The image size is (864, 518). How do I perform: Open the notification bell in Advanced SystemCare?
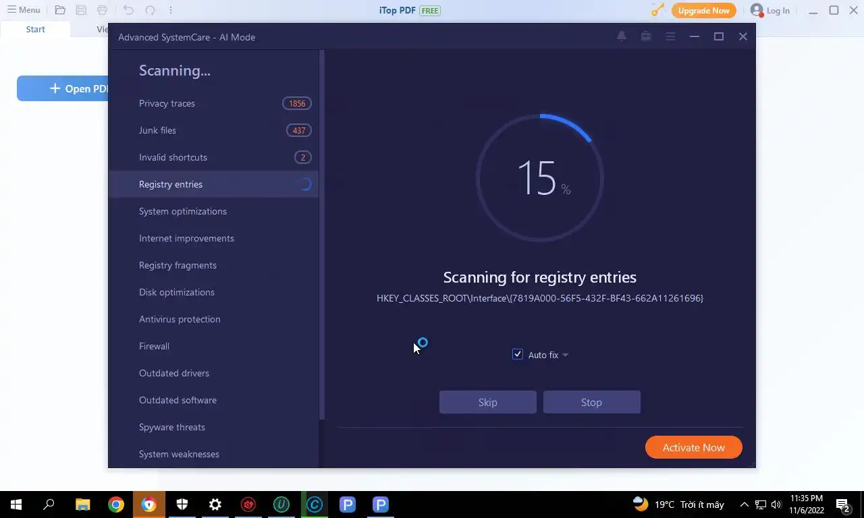(x=622, y=36)
